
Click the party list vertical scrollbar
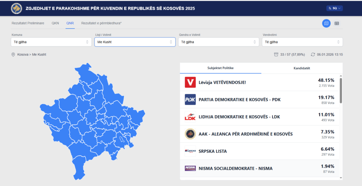(341, 91)
